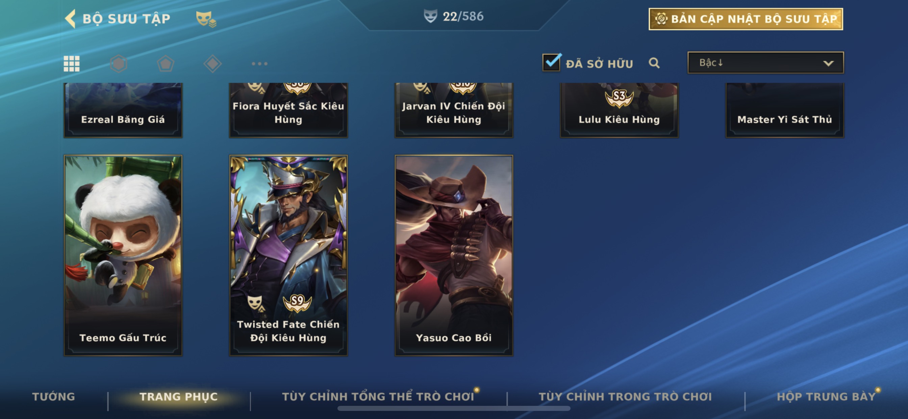Open the Tùy Chỉnh Tổng Thể Trò Chơi tab
This screenshot has width=908, height=419.
[x=378, y=396]
